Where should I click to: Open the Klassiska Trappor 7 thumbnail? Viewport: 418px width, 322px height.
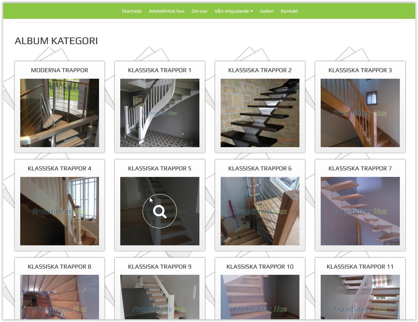tap(360, 211)
